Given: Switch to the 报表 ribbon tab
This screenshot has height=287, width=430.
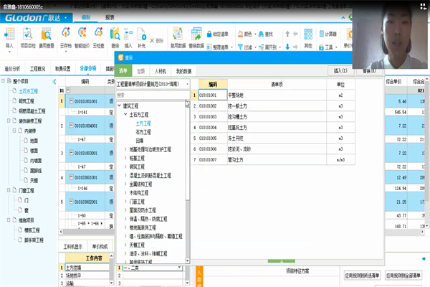Looking at the screenshot, I should pyautogui.click(x=110, y=17).
